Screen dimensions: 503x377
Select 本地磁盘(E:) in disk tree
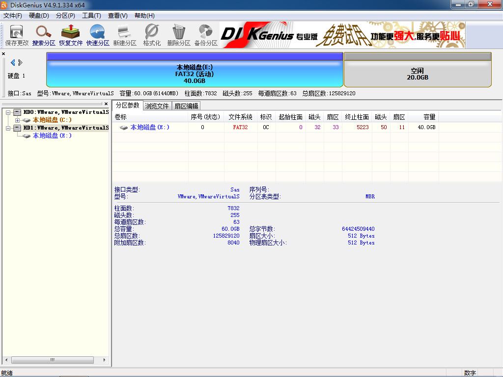coord(52,136)
